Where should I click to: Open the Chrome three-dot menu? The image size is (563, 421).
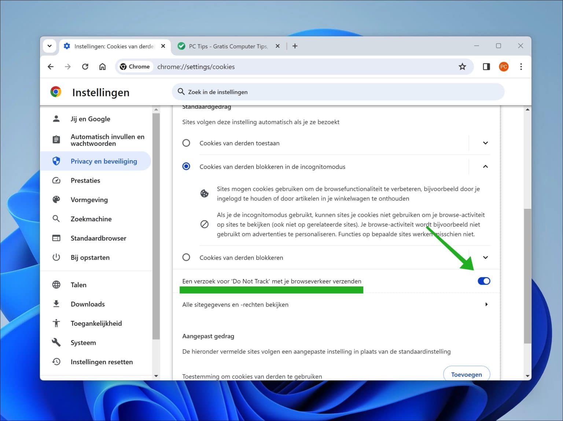521,67
